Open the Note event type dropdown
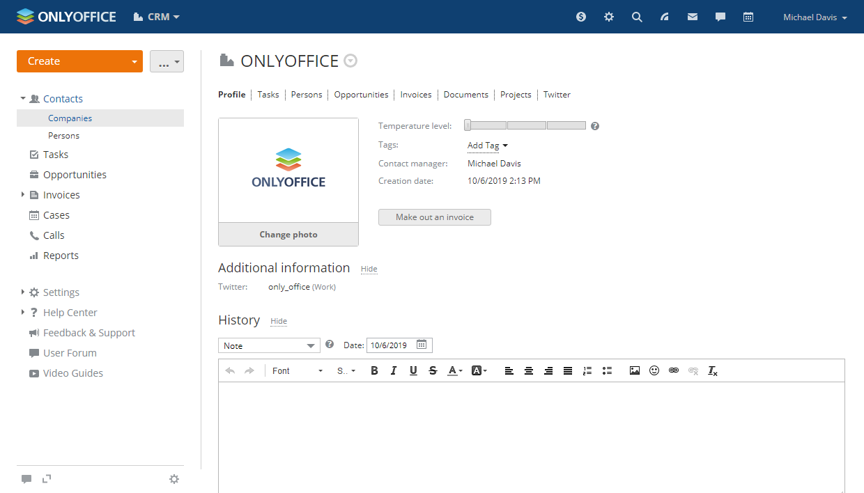 (269, 345)
